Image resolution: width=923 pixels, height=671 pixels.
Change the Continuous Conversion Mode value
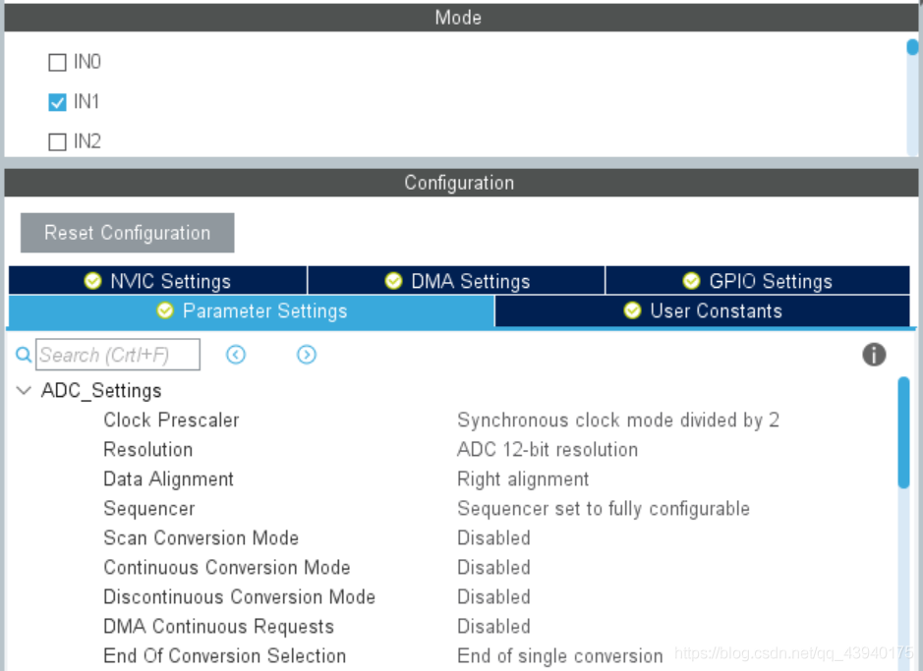coord(493,568)
